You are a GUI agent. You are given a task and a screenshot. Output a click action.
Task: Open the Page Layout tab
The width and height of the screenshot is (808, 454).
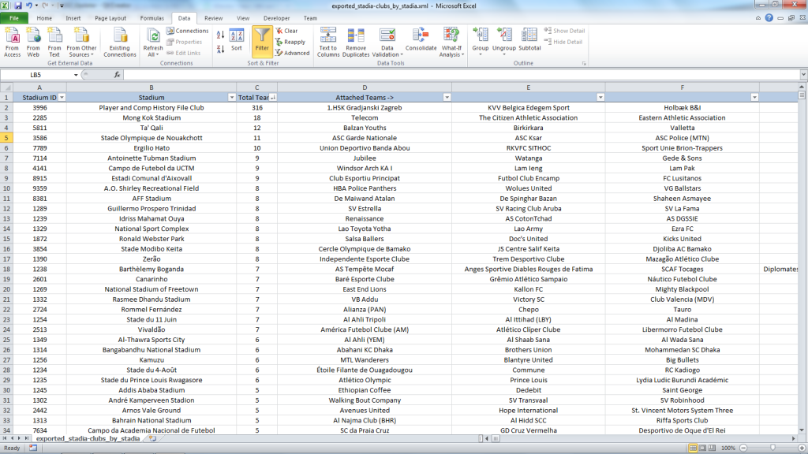coord(110,18)
